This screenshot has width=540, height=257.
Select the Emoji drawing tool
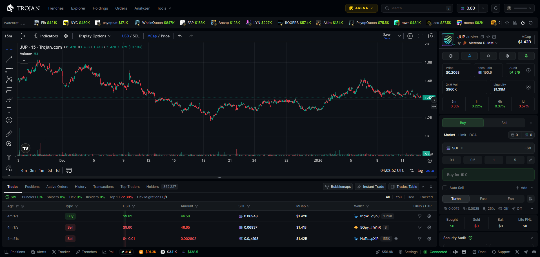9,120
